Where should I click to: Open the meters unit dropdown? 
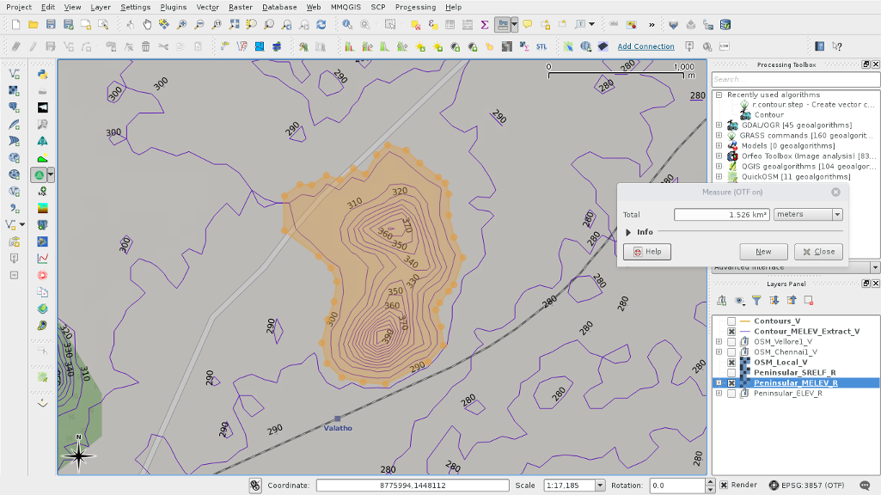[x=808, y=215]
